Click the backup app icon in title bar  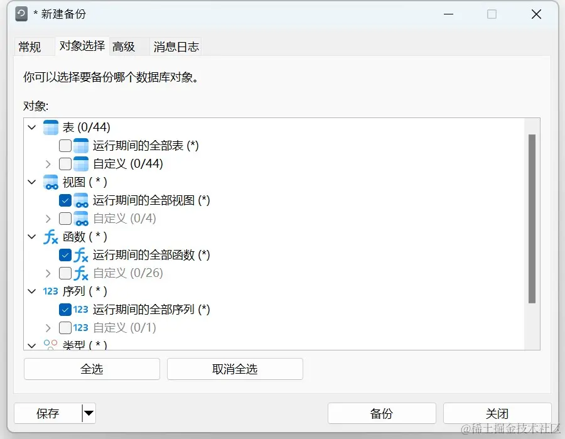click(x=21, y=14)
